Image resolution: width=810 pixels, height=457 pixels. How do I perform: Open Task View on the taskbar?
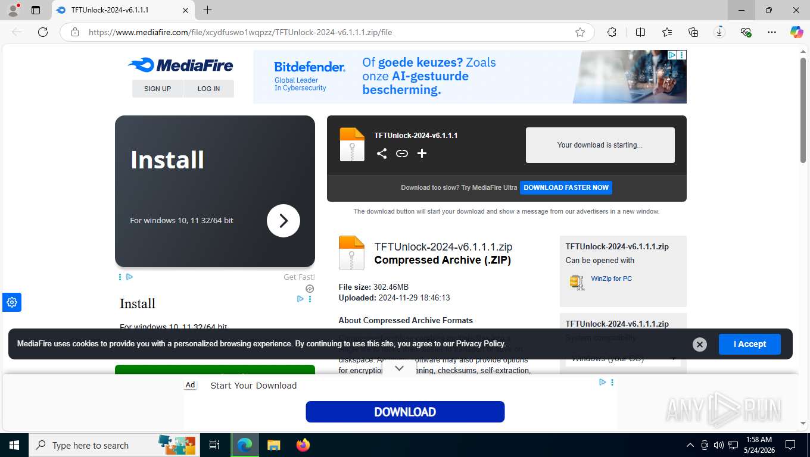214,445
